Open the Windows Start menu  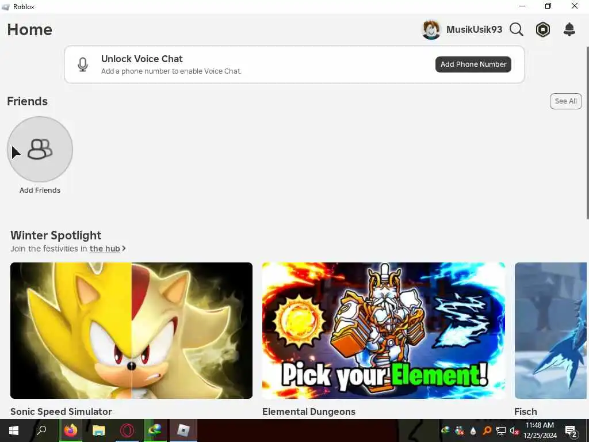14,430
